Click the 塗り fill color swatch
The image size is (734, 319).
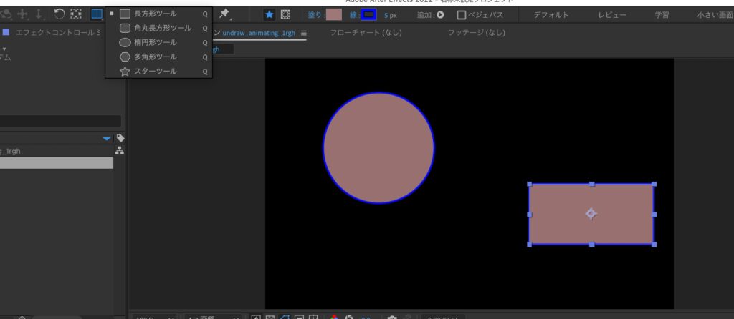point(333,14)
